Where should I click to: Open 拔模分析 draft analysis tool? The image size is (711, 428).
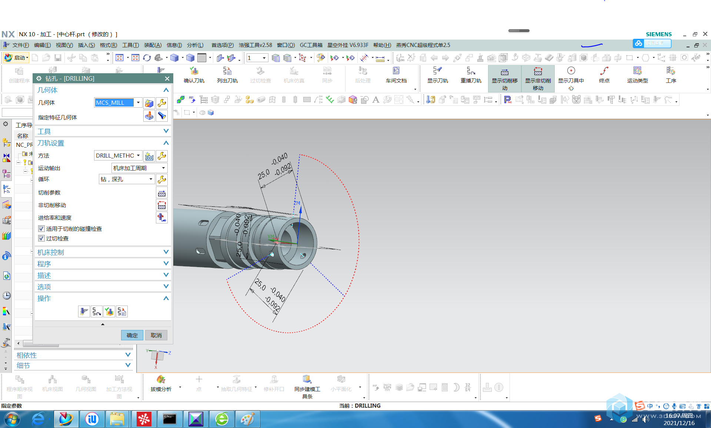click(x=161, y=383)
